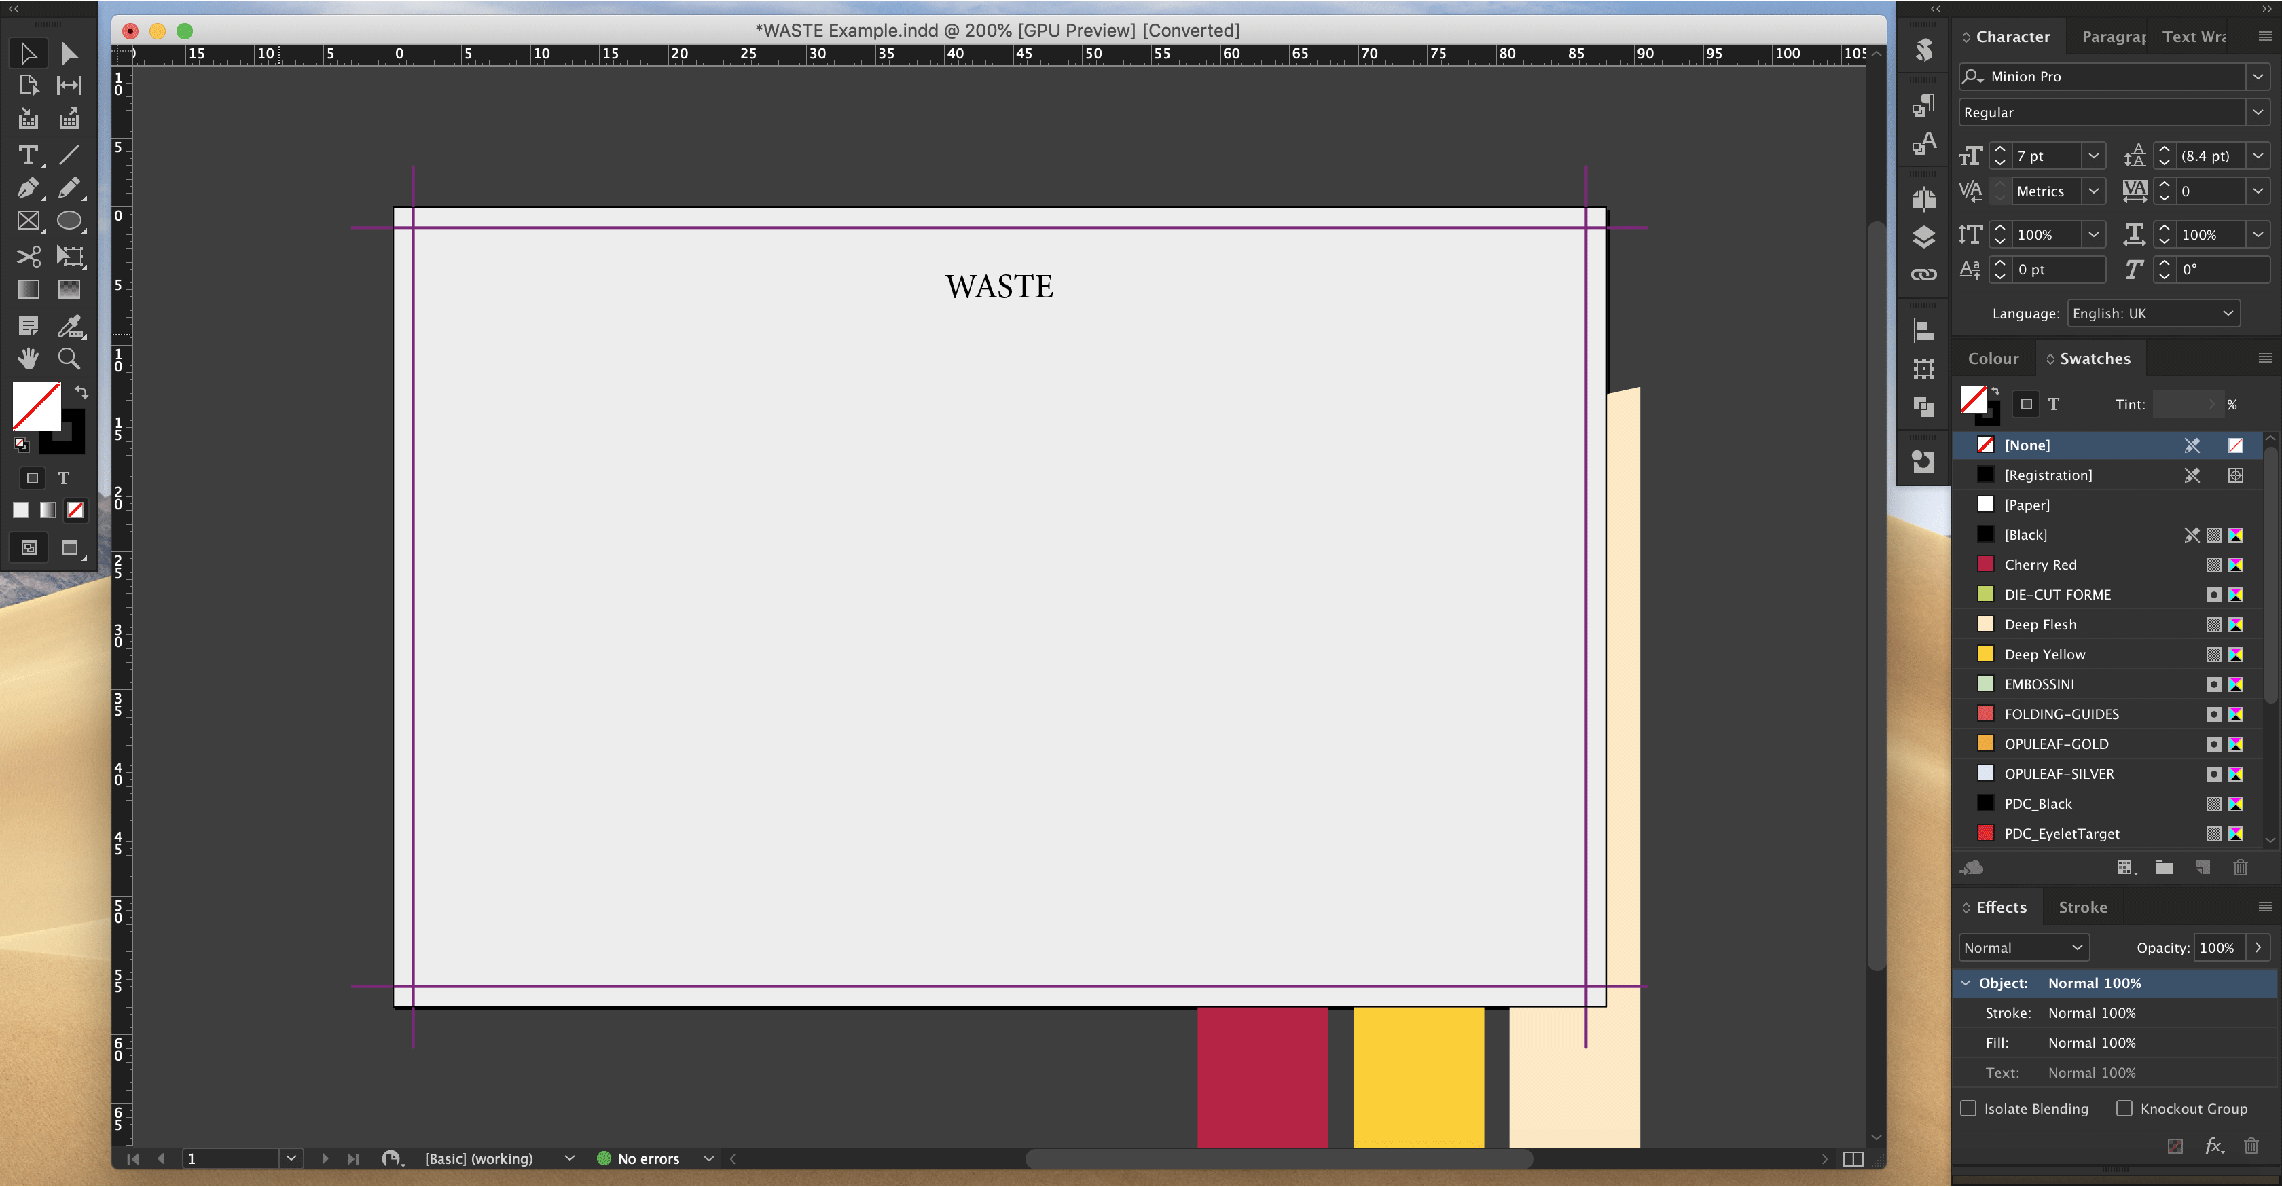This screenshot has width=2282, height=1187.
Task: Switch to the Colour tab
Action: [x=1992, y=359]
